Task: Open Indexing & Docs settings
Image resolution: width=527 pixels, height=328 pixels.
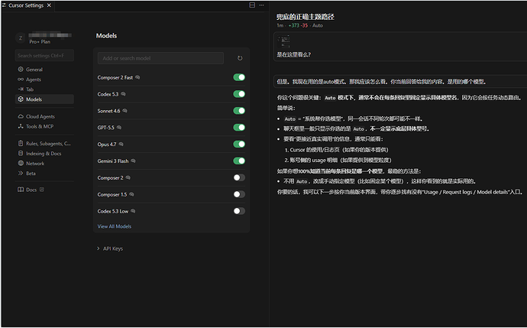Action: pyautogui.click(x=44, y=154)
